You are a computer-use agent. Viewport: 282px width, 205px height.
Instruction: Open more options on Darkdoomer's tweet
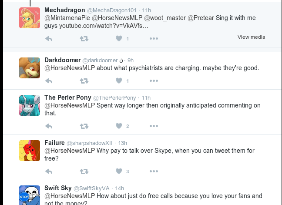(154, 81)
